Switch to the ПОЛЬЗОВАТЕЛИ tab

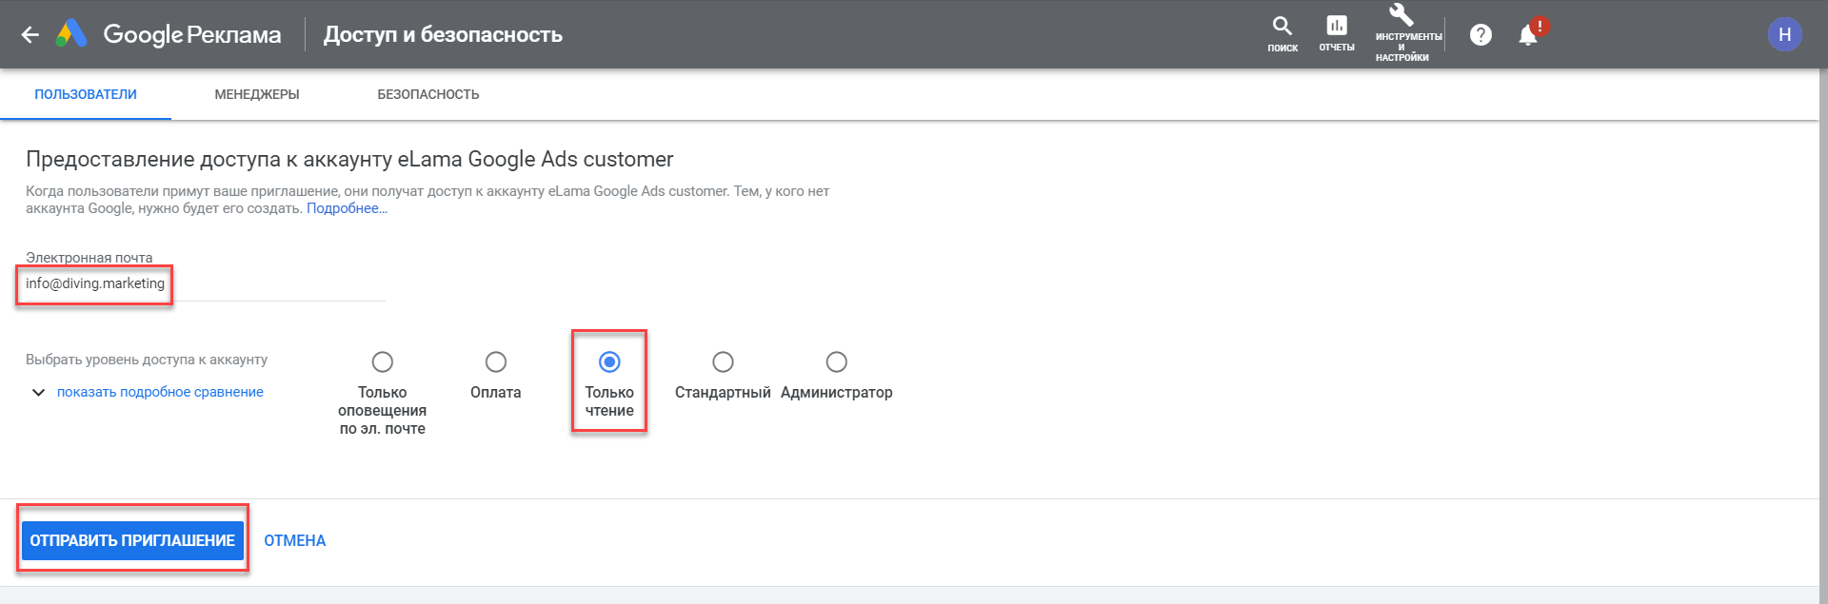tap(86, 94)
